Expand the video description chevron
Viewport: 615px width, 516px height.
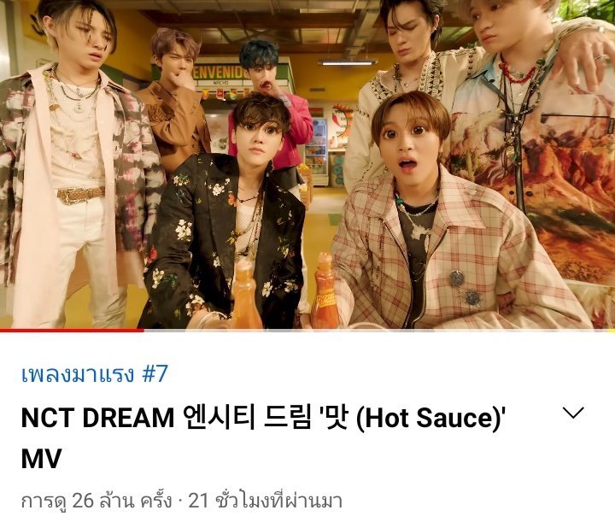pyautogui.click(x=573, y=413)
